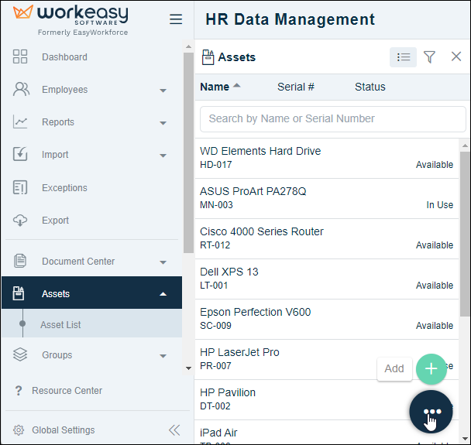Expand the Employees dropdown arrow
The height and width of the screenshot is (445, 471).
[x=163, y=91]
